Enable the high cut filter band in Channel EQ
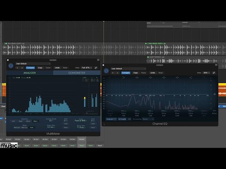 (x=204, y=77)
